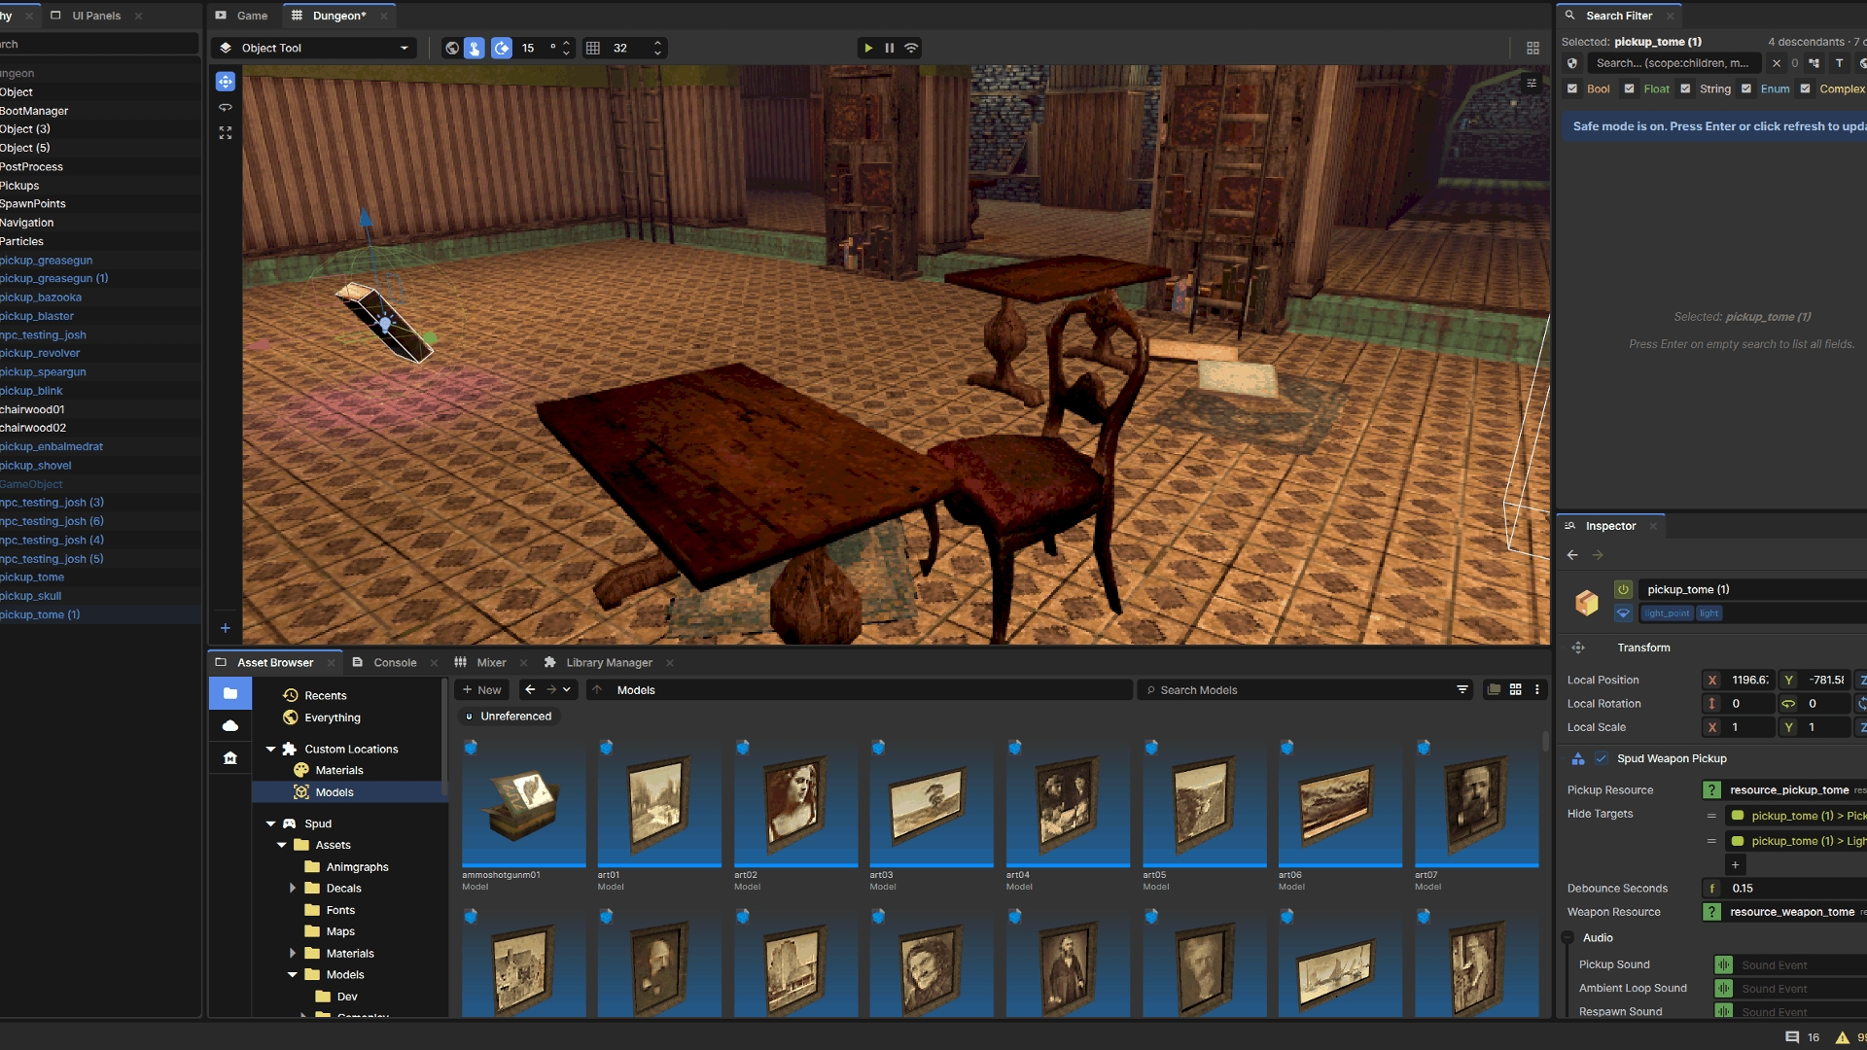The image size is (1867, 1050).
Task: Click the grid snap icon
Action: coord(592,48)
